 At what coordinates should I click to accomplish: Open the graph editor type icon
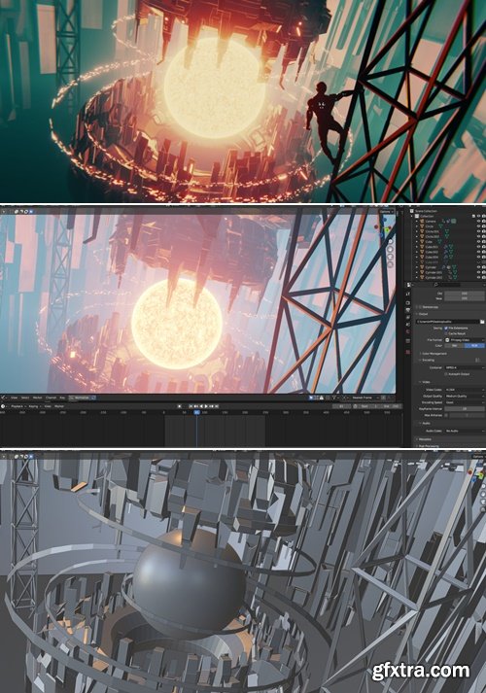(x=4, y=398)
